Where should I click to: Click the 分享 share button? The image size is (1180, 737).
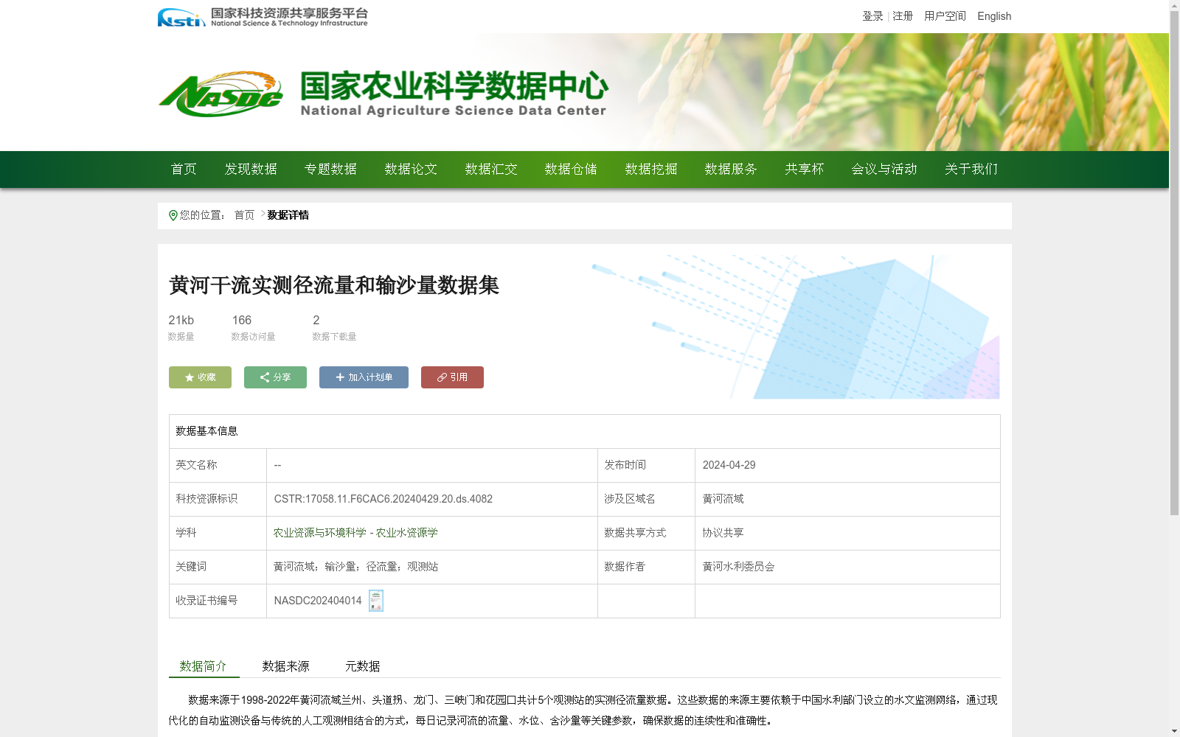(275, 377)
